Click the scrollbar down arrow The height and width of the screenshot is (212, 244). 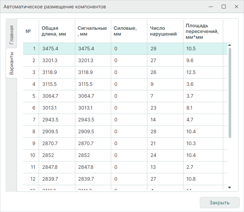pyautogui.click(x=230, y=187)
